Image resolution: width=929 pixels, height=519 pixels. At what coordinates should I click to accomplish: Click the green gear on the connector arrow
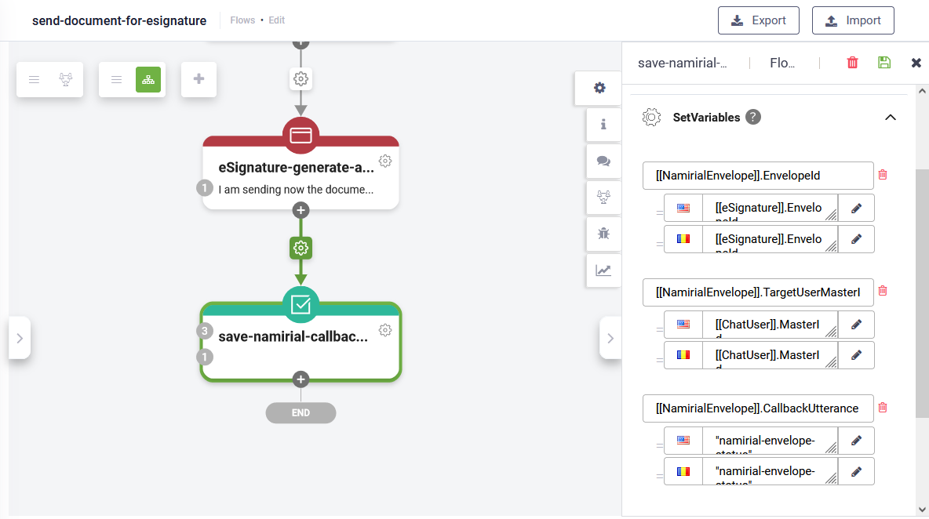click(301, 249)
